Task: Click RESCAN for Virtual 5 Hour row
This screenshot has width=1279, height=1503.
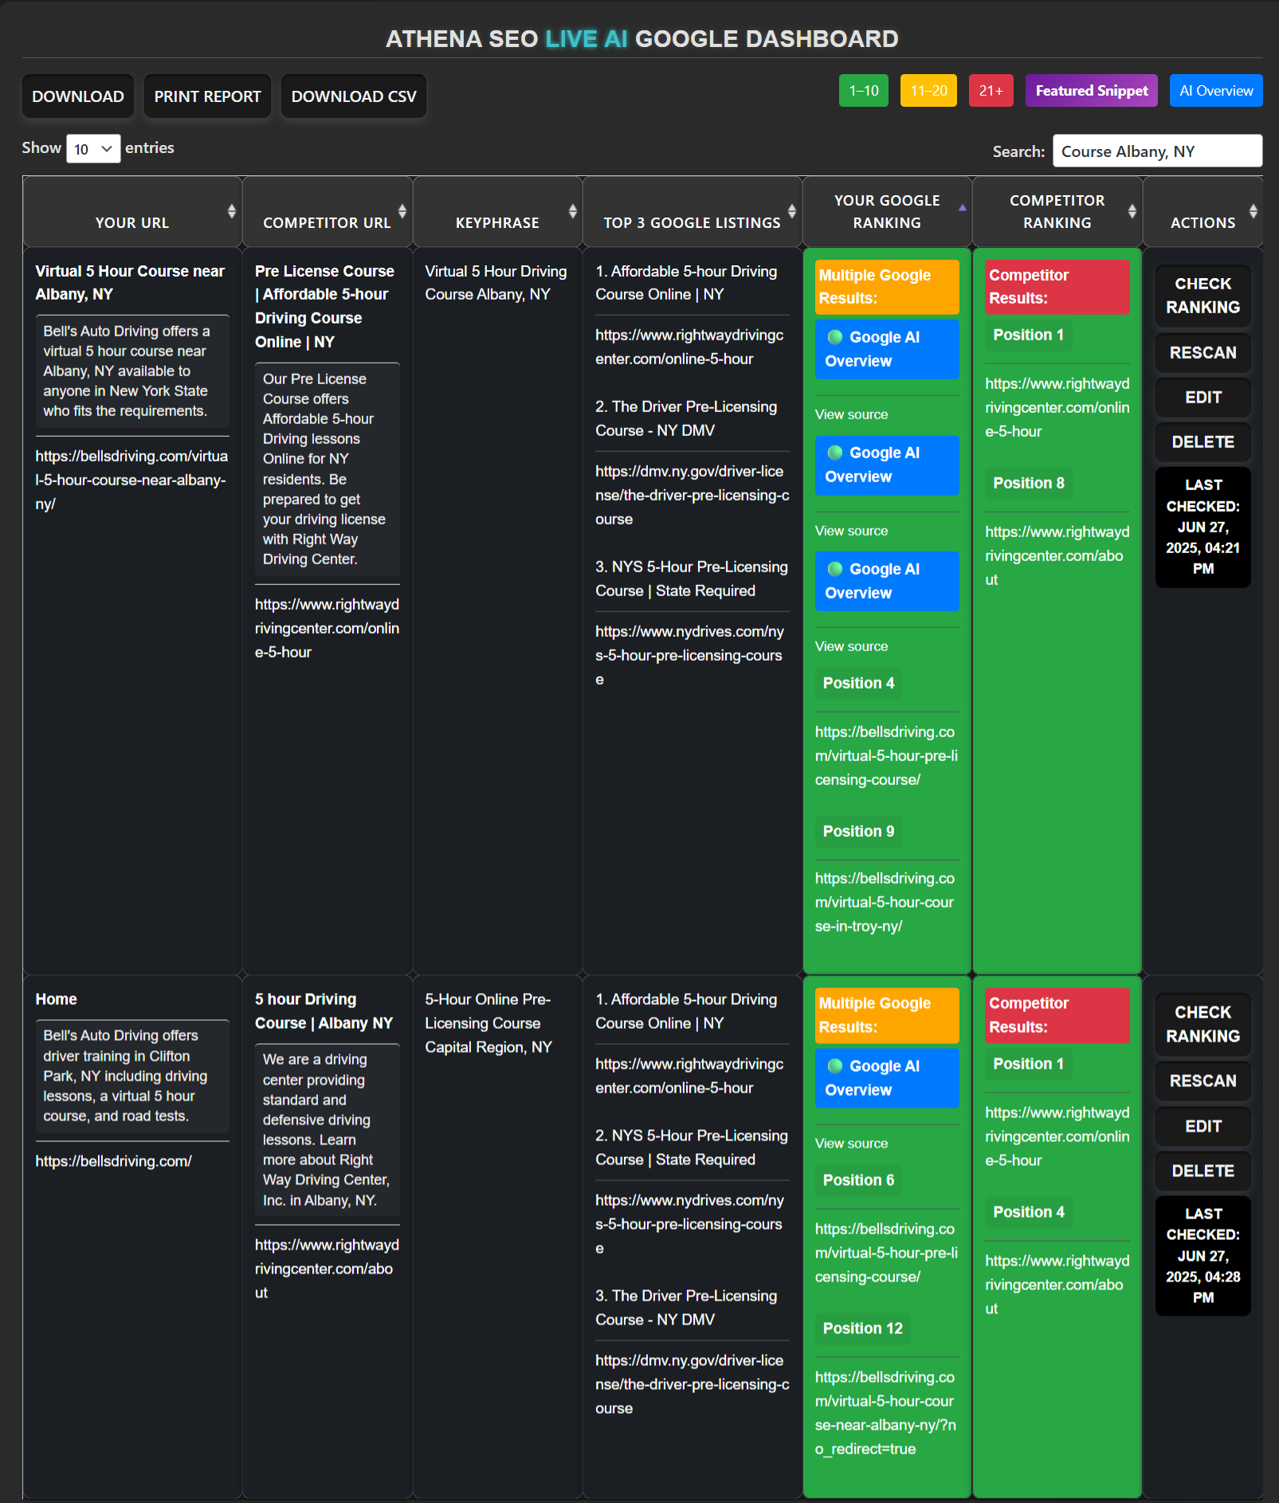Action: tap(1203, 353)
